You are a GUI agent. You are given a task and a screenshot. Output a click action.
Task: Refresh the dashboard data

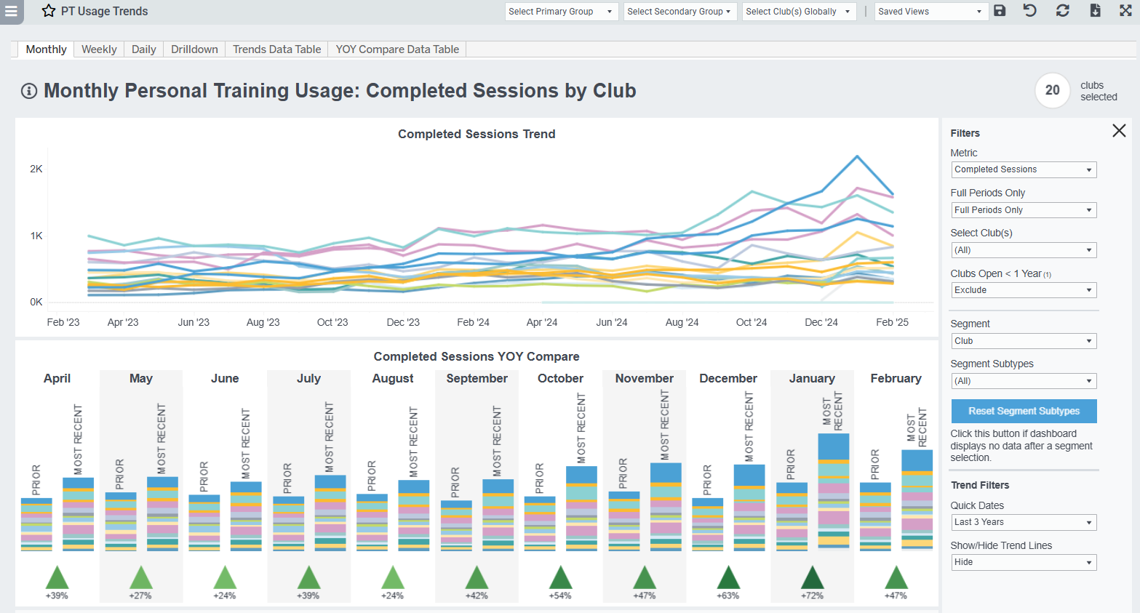pyautogui.click(x=1062, y=11)
